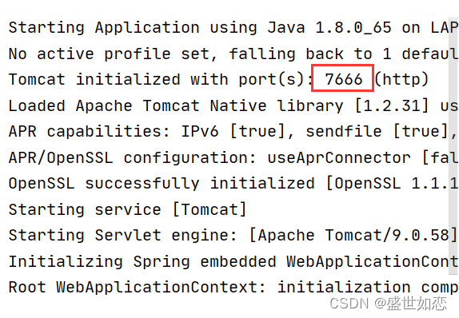
Task: Click the "Starting service [Tomcat]" log line
Action: [128, 209]
